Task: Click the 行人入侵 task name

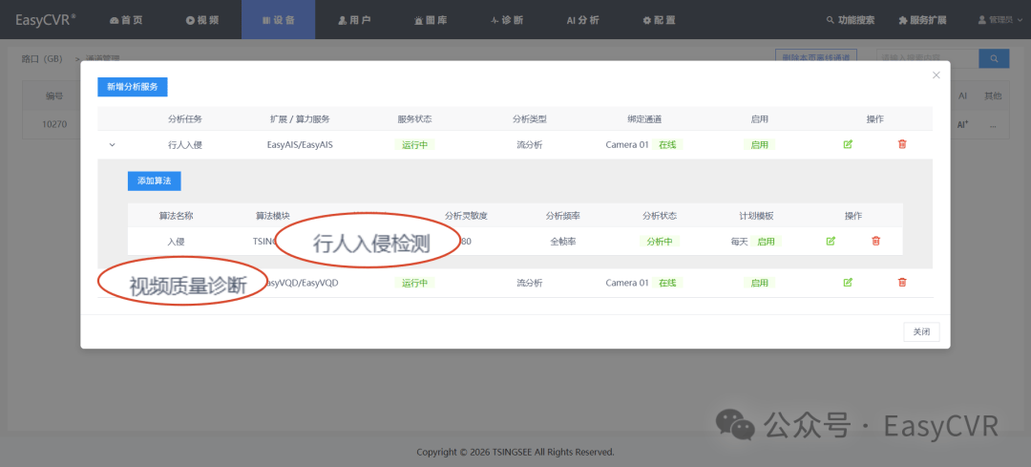Action: point(185,145)
